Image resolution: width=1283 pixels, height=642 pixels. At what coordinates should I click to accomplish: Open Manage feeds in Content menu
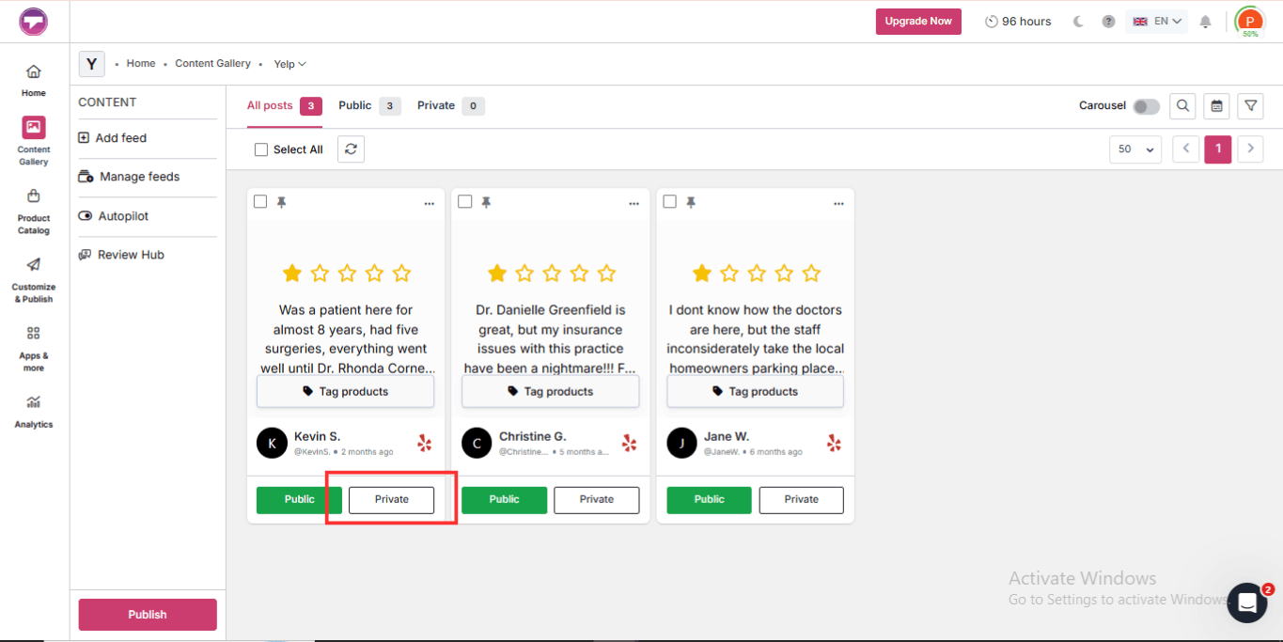tap(139, 177)
